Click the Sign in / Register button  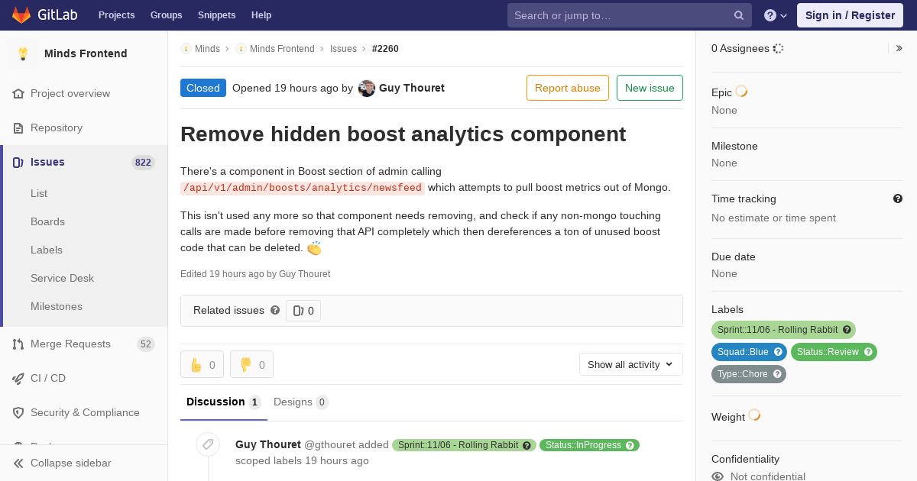pyautogui.click(x=850, y=15)
